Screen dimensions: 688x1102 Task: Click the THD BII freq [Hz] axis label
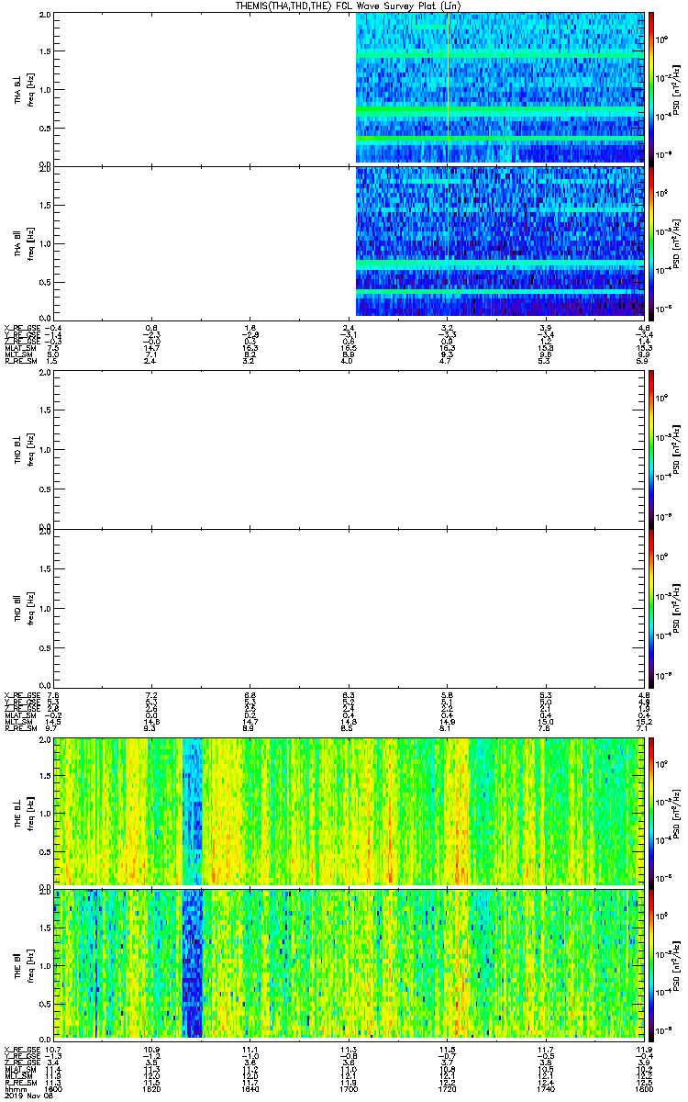pyautogui.click(x=29, y=607)
